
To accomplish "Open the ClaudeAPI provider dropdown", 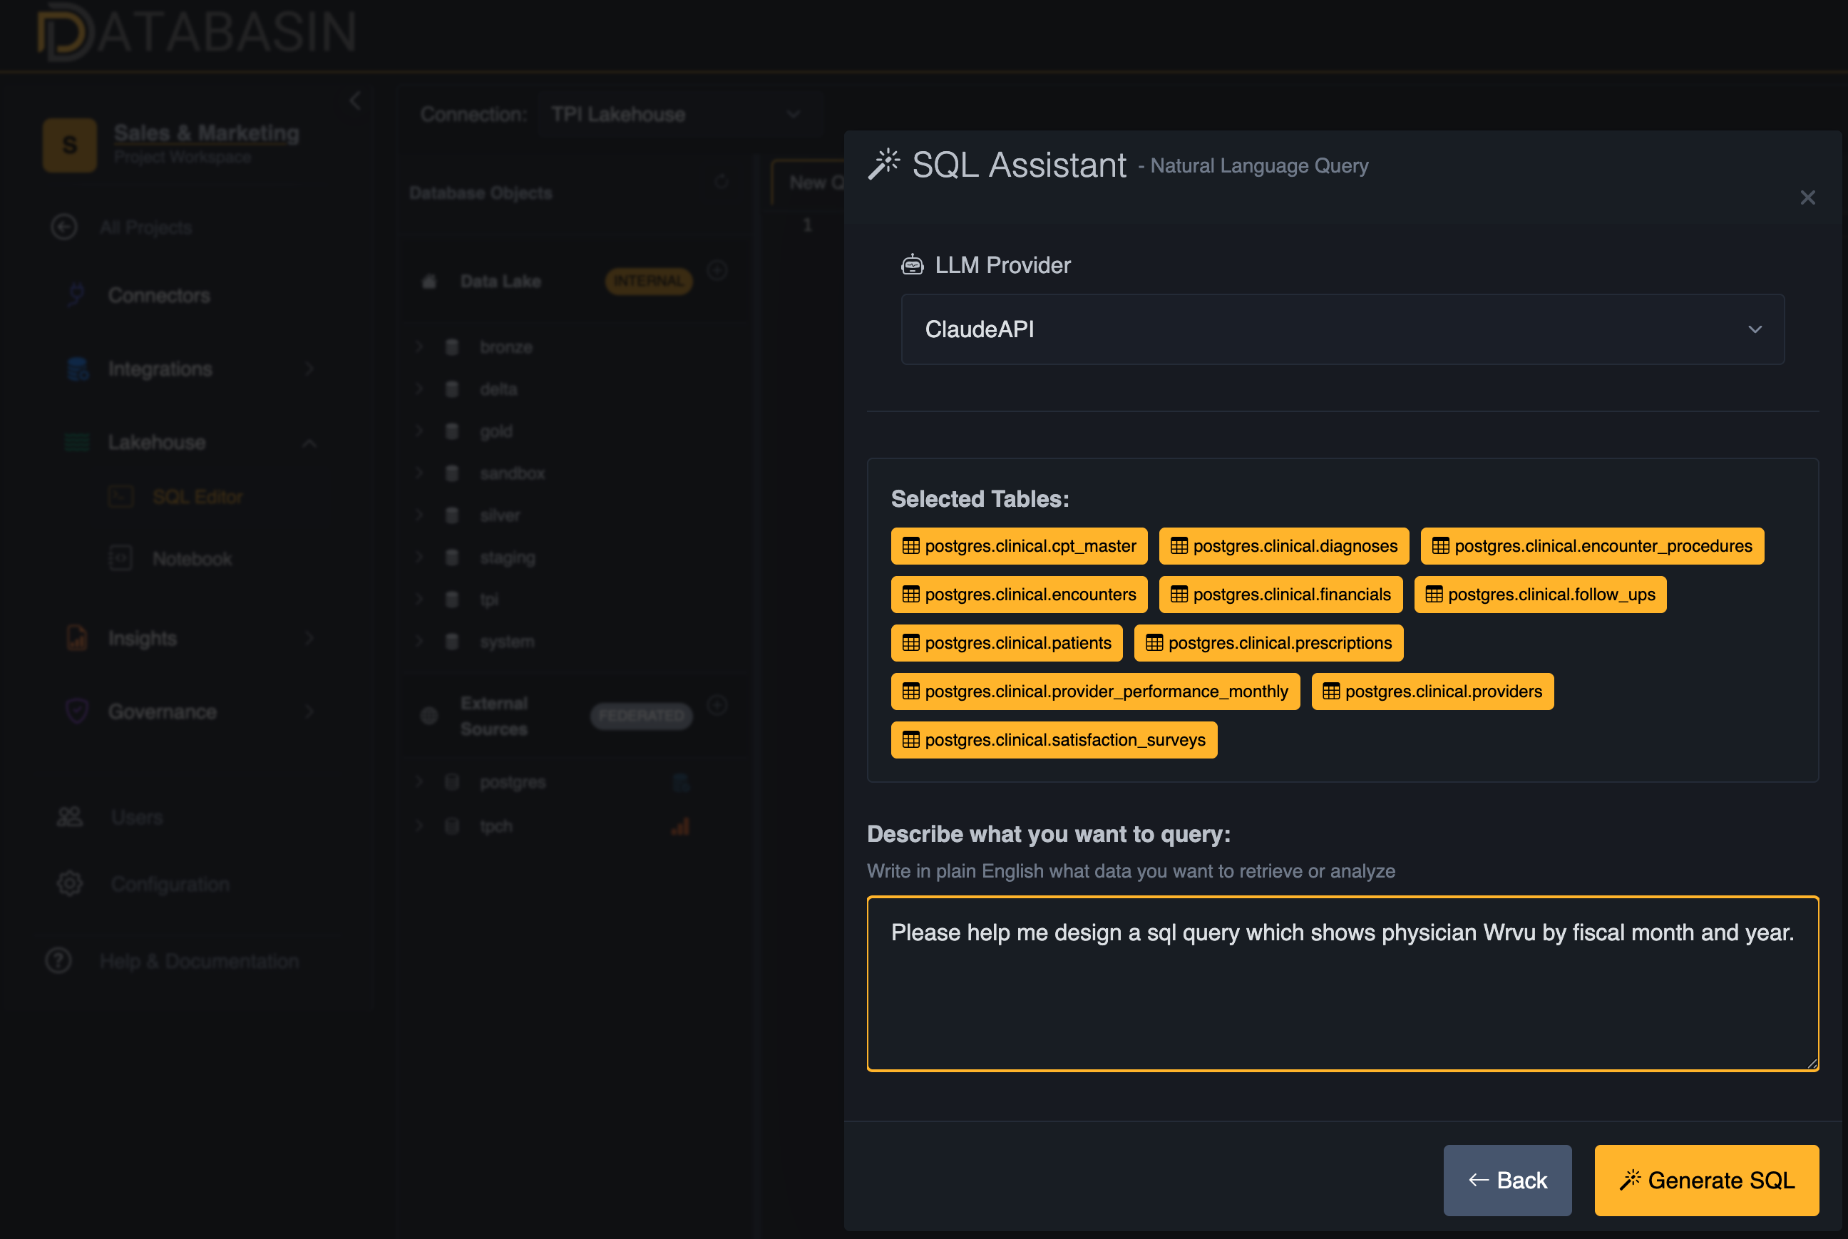I will click(1343, 329).
